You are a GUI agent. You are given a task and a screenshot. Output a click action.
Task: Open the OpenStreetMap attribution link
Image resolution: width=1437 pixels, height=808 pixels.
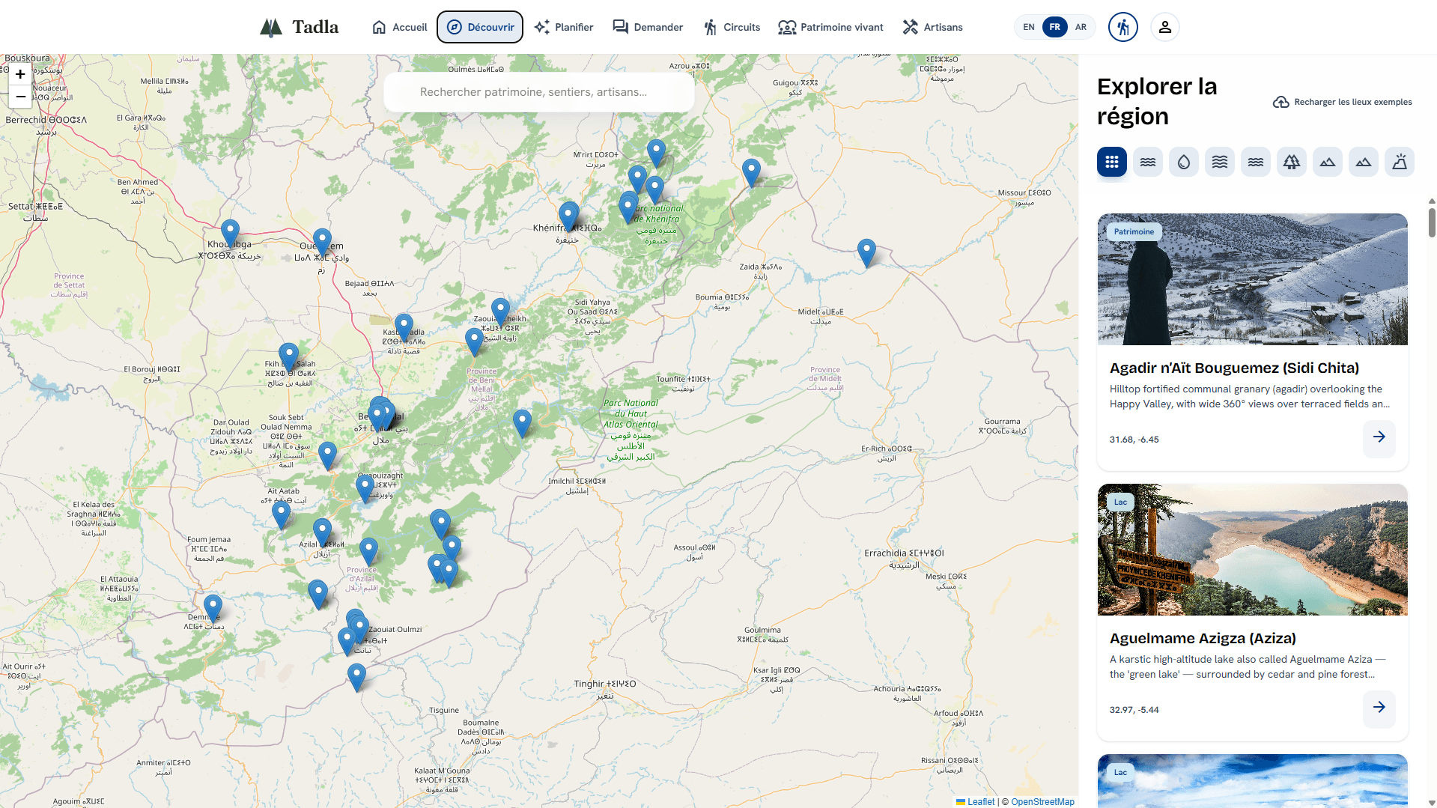tap(1042, 802)
